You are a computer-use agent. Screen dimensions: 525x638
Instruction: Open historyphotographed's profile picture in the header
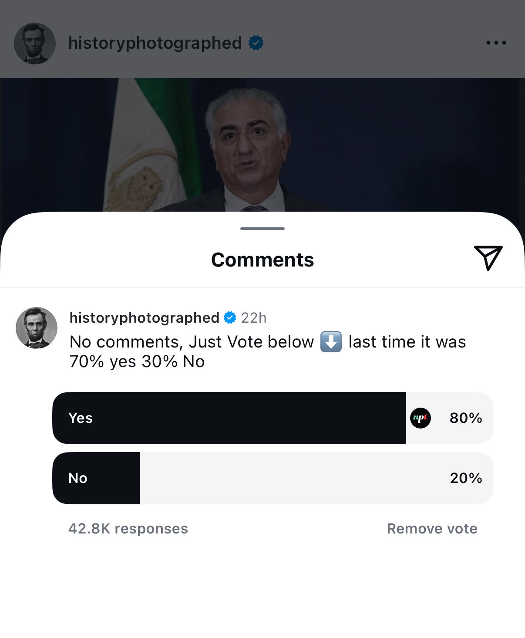click(x=35, y=42)
